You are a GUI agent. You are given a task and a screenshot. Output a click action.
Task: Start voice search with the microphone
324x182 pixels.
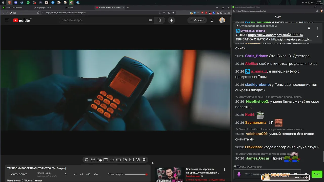[172, 20]
